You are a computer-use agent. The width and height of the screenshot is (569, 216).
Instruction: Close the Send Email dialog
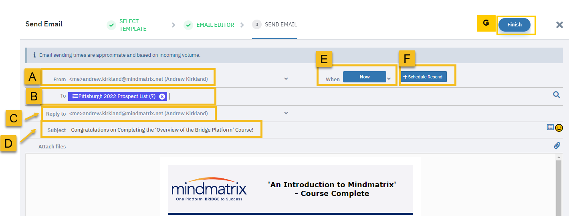point(560,25)
